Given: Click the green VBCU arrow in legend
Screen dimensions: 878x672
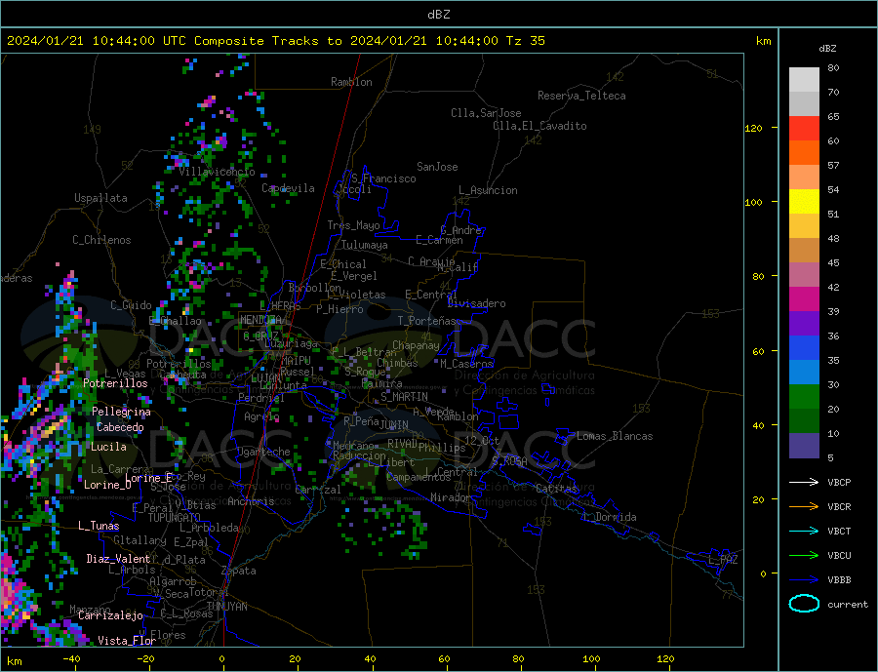Looking at the screenshot, I should 804,556.
